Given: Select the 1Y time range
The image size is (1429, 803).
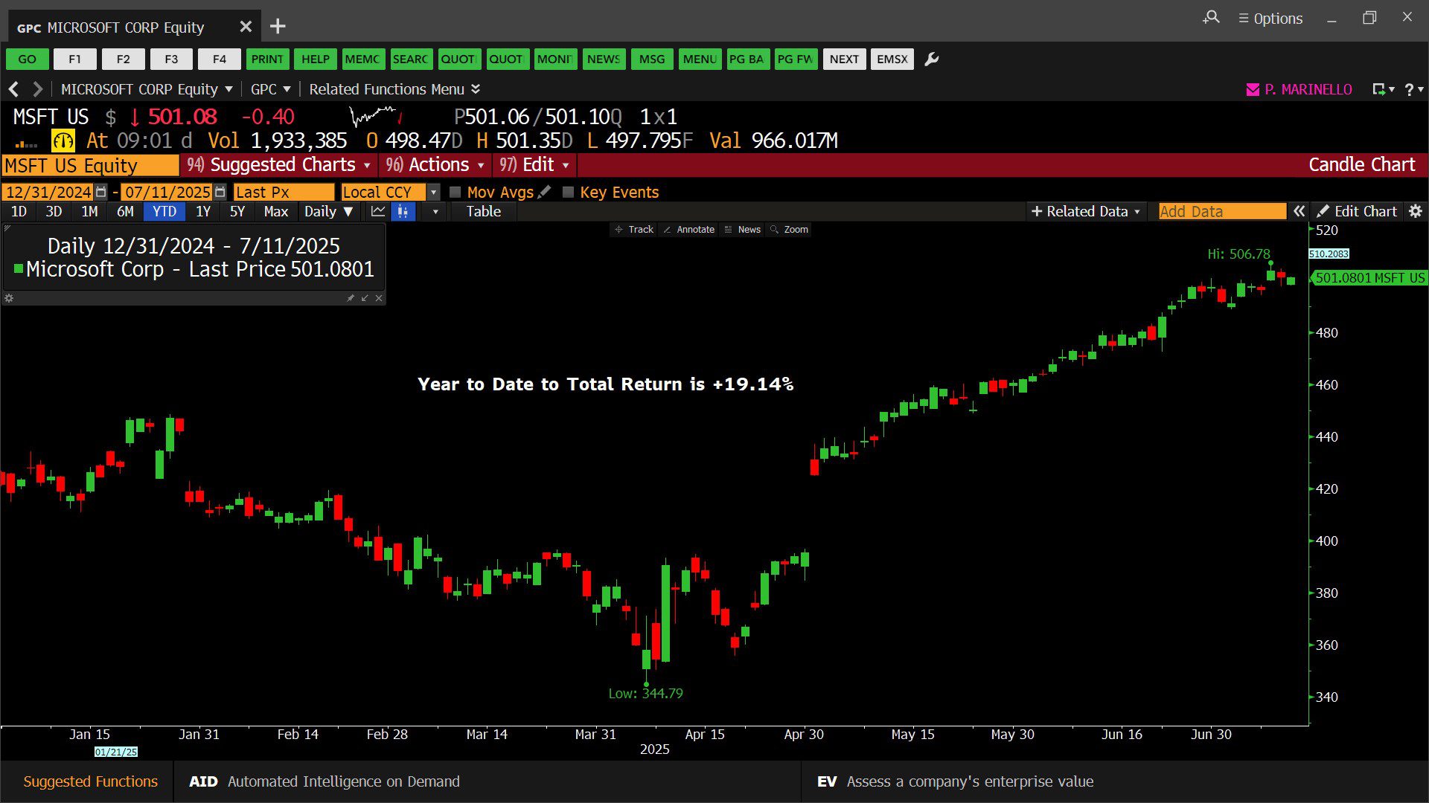Looking at the screenshot, I should [203, 211].
